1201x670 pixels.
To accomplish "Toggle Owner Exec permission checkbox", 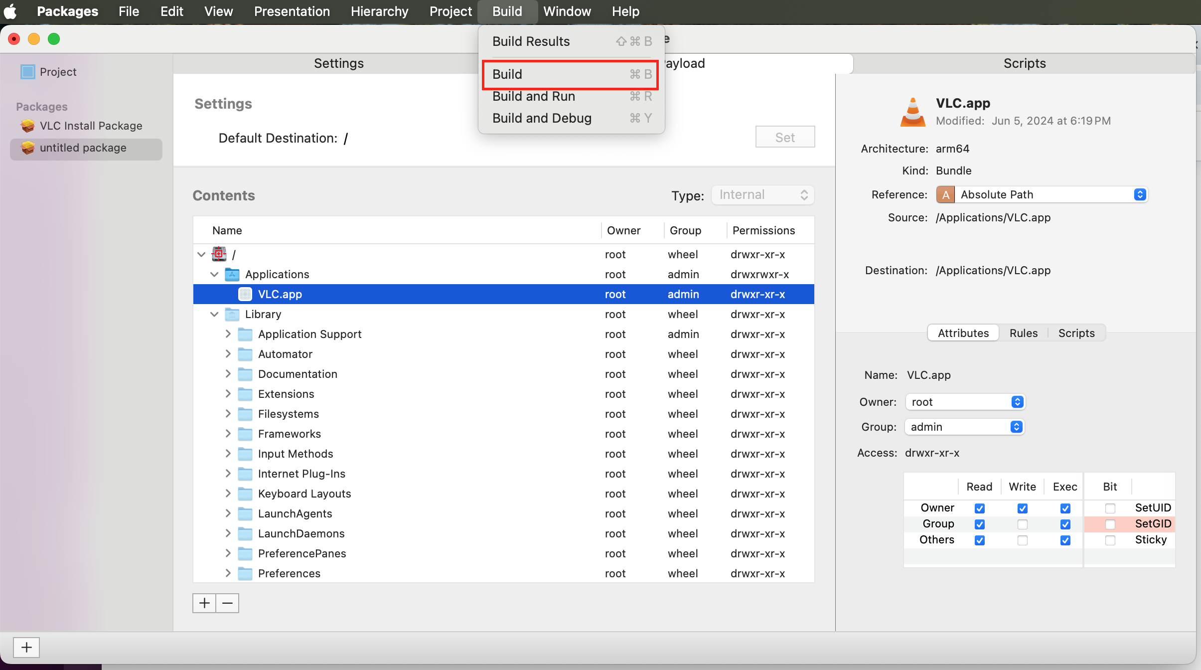I will click(x=1065, y=508).
